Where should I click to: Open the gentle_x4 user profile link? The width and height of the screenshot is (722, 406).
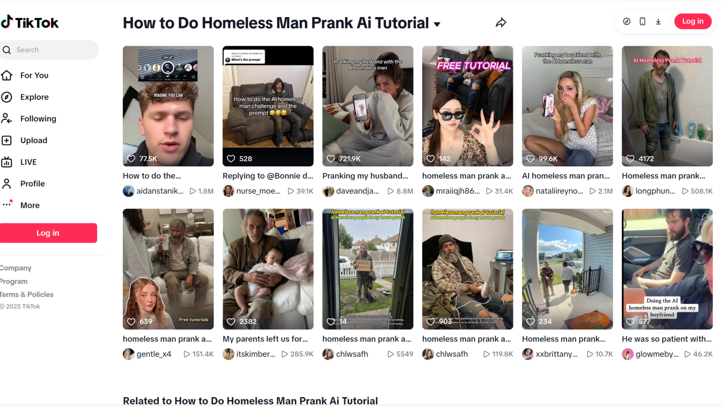[154, 354]
